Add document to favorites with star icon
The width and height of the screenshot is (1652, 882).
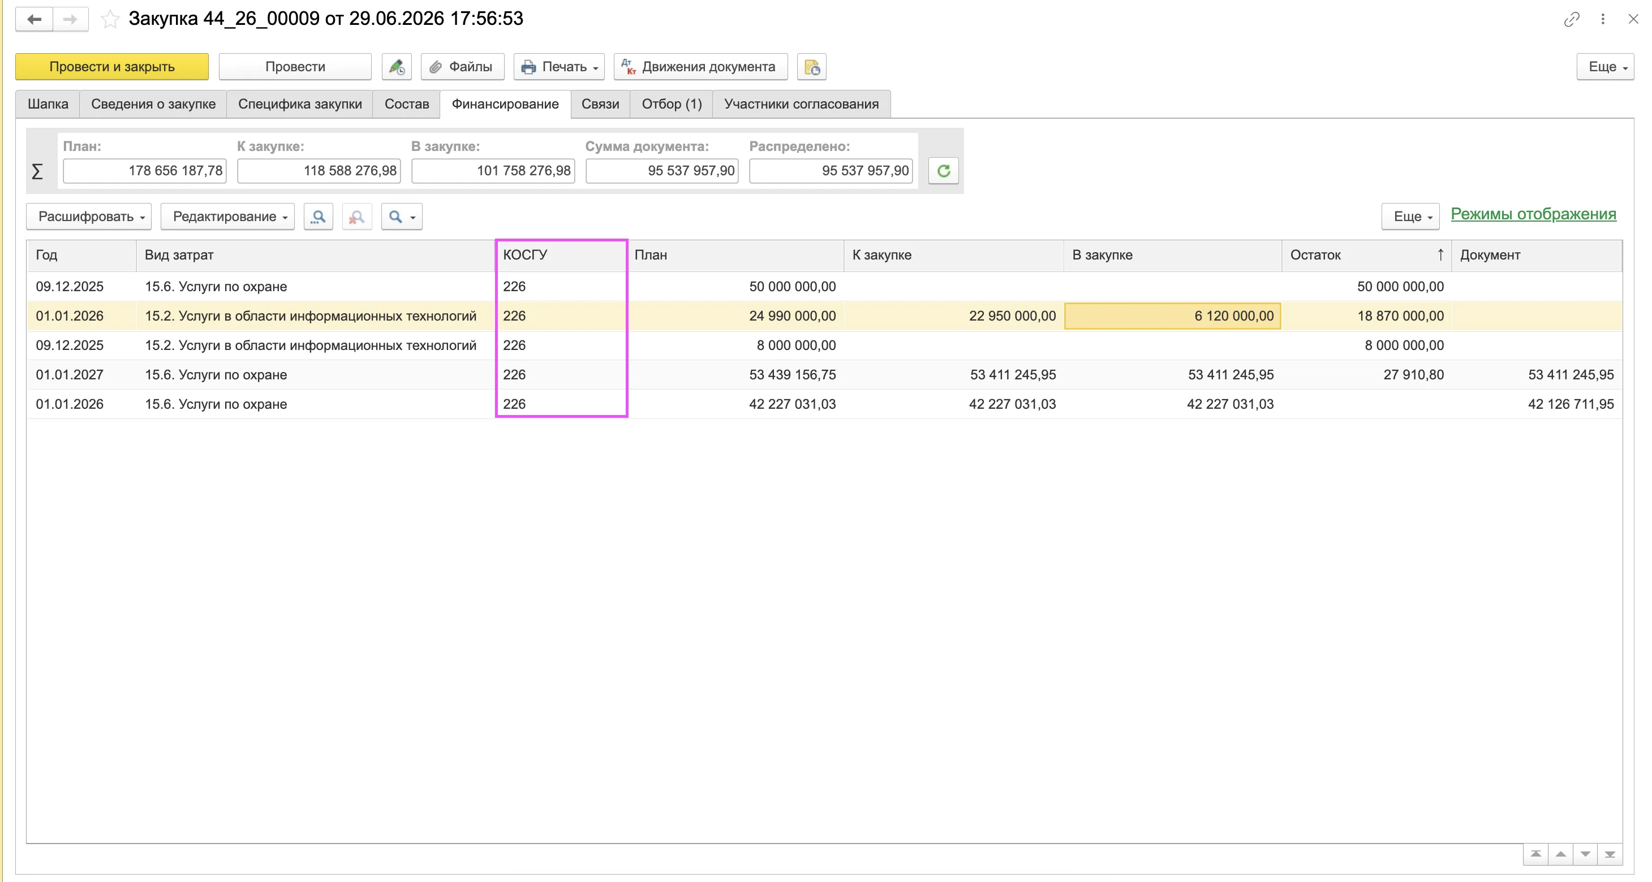[110, 19]
